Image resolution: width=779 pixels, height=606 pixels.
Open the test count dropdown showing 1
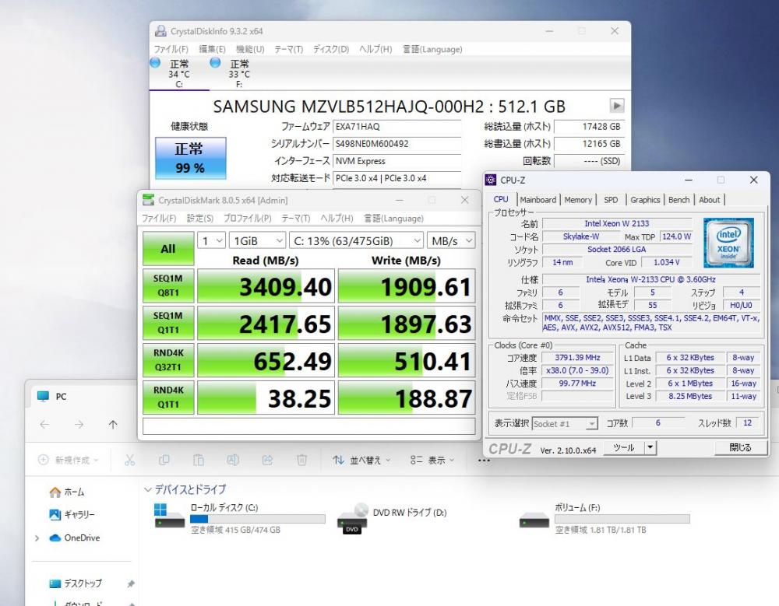[211, 240]
